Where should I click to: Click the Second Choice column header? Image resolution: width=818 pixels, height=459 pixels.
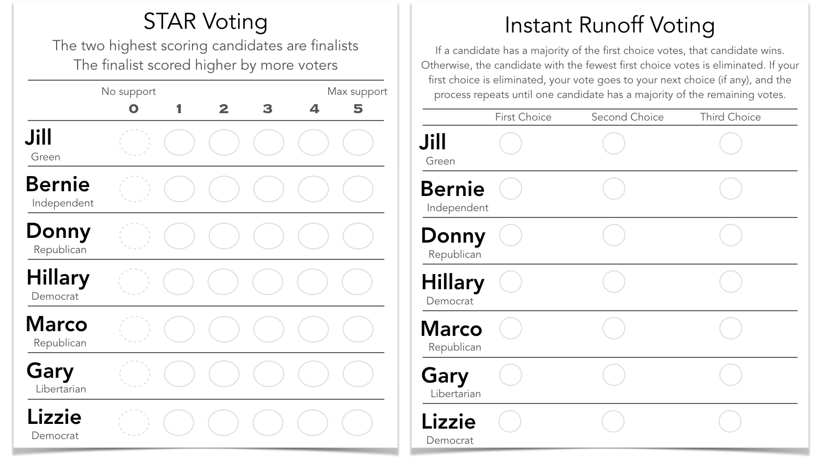tap(627, 117)
